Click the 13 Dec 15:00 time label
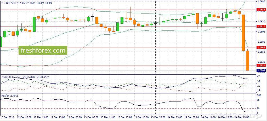Image resolution: width=267 pixels, height=121 pixels. [124, 117]
